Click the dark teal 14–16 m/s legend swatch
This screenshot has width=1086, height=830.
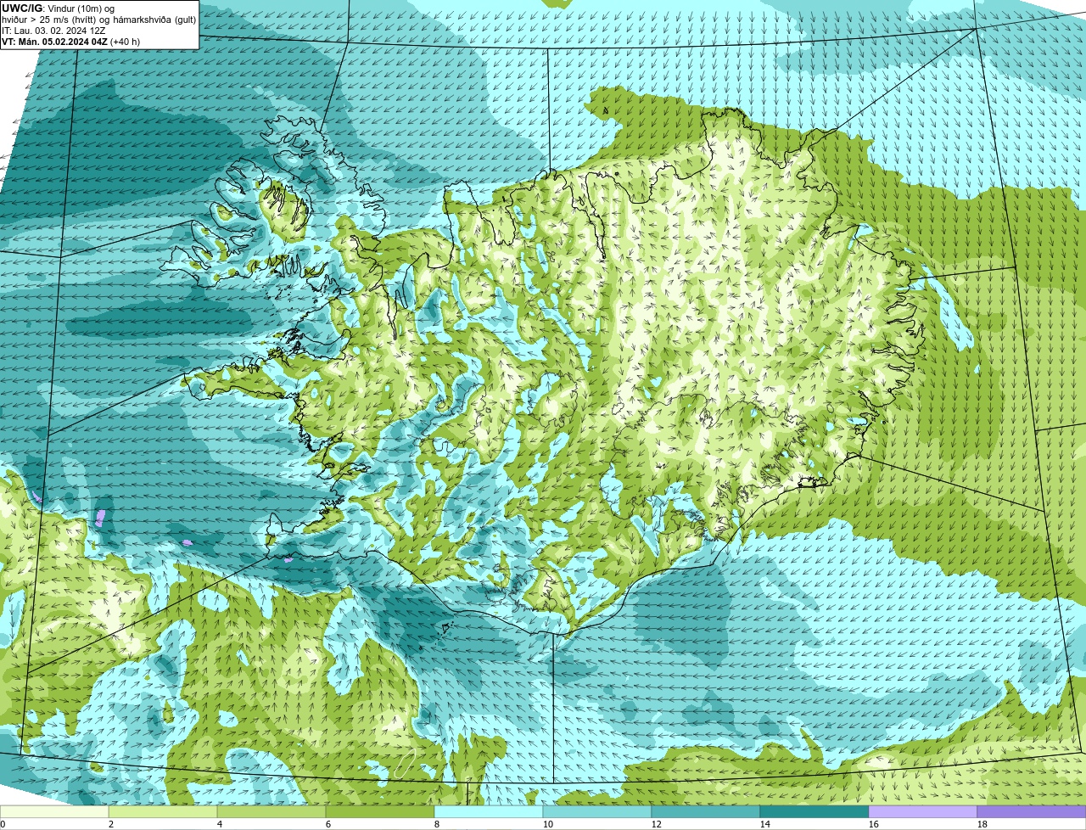point(814,811)
